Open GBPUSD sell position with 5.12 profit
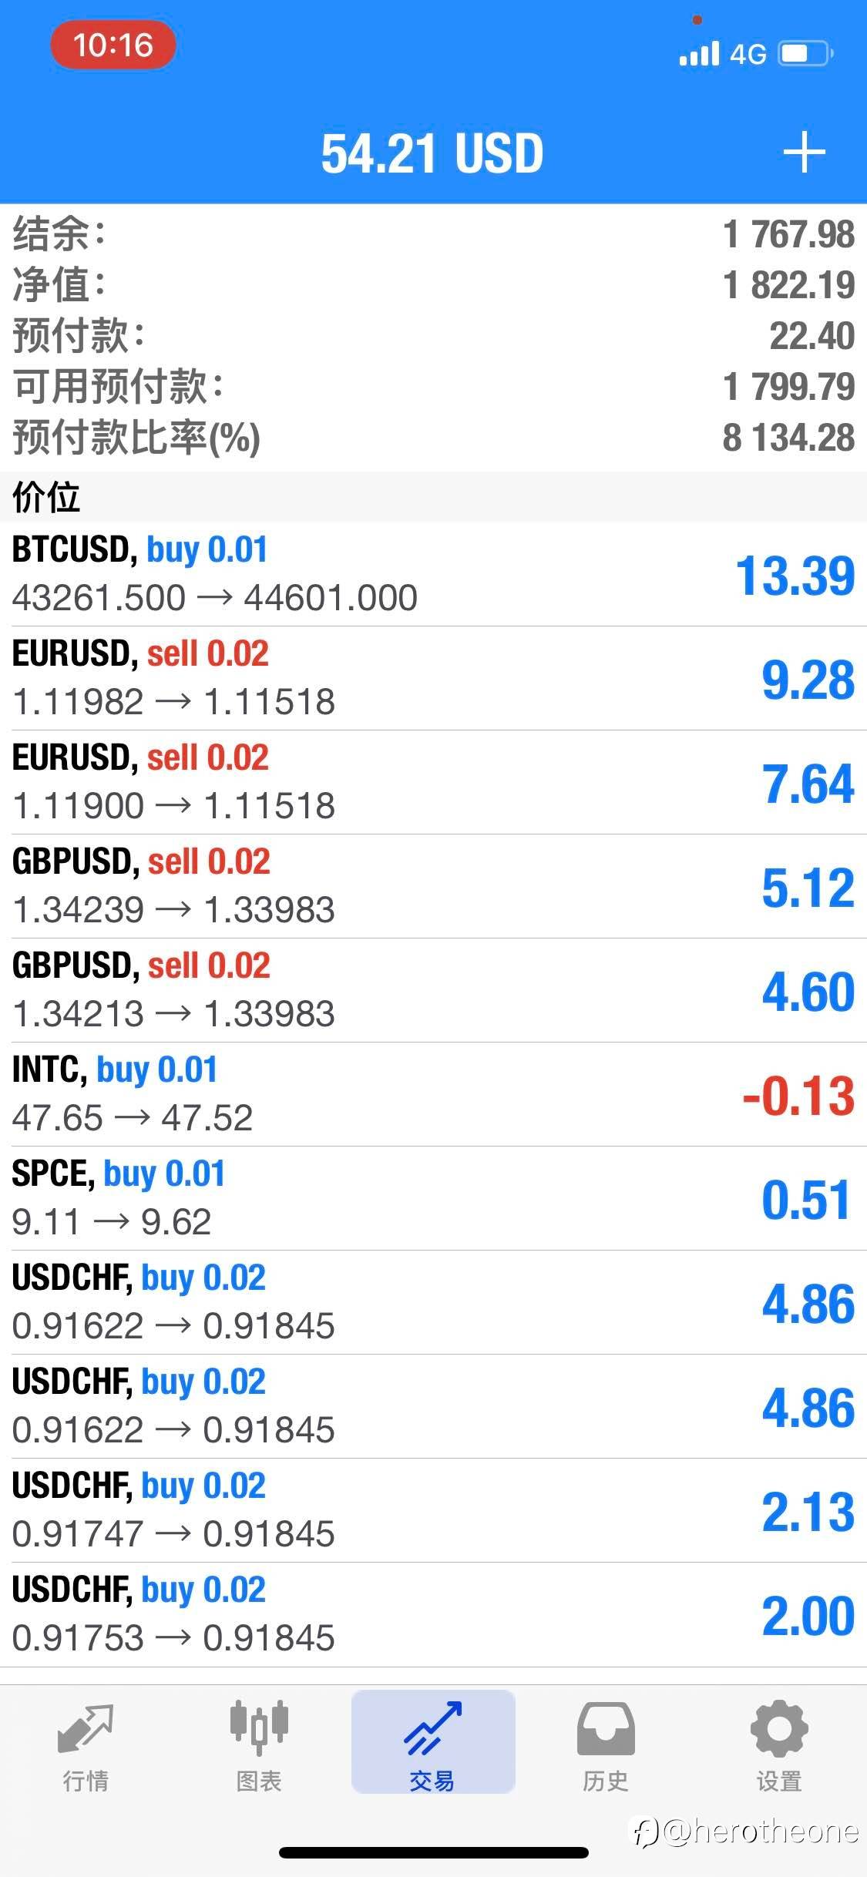 [433, 886]
